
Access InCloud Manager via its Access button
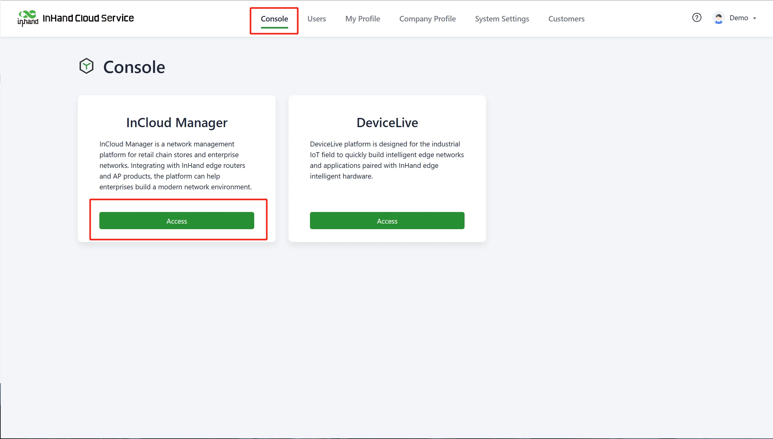[x=177, y=221]
